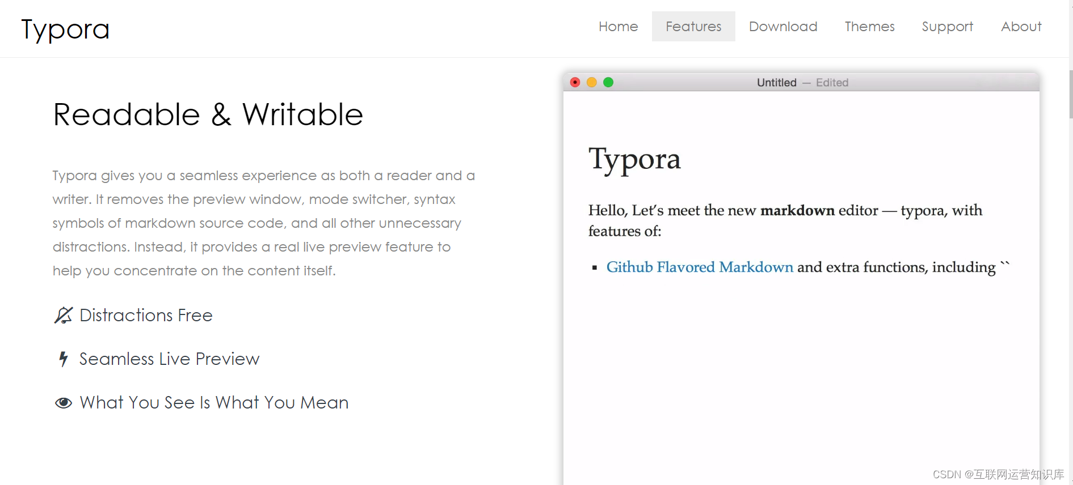Click the 'features of:' text line

coord(625,231)
